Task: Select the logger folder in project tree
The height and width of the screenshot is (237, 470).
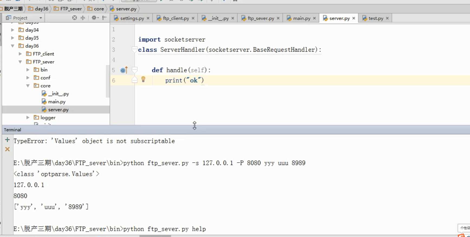Action: click(x=44, y=117)
